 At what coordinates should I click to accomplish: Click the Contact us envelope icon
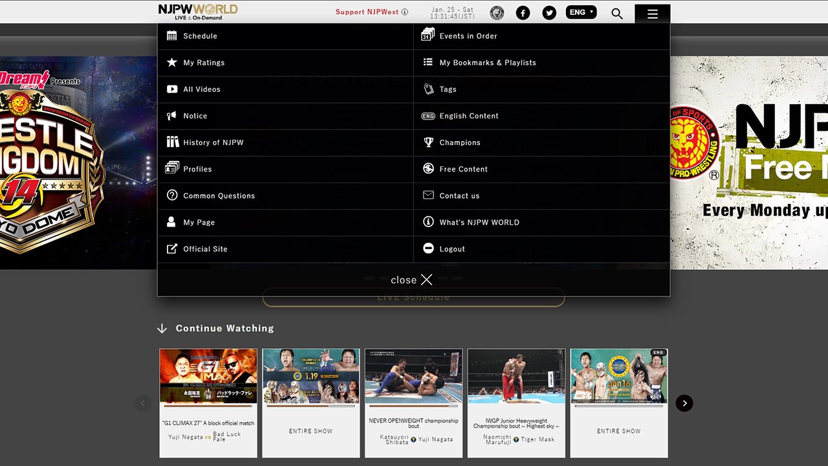[x=428, y=195]
